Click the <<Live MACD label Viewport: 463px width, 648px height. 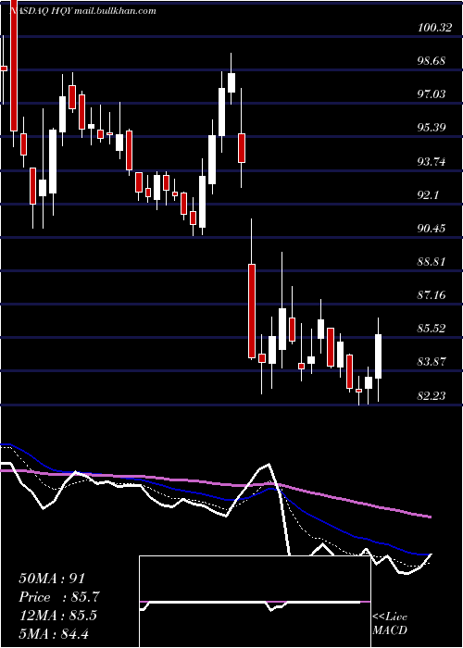pos(390,624)
